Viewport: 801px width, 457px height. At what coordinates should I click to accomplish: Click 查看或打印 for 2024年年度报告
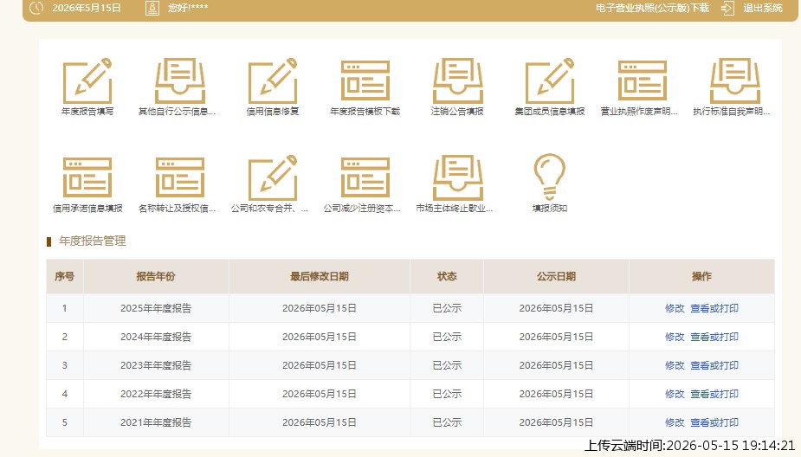coord(714,337)
